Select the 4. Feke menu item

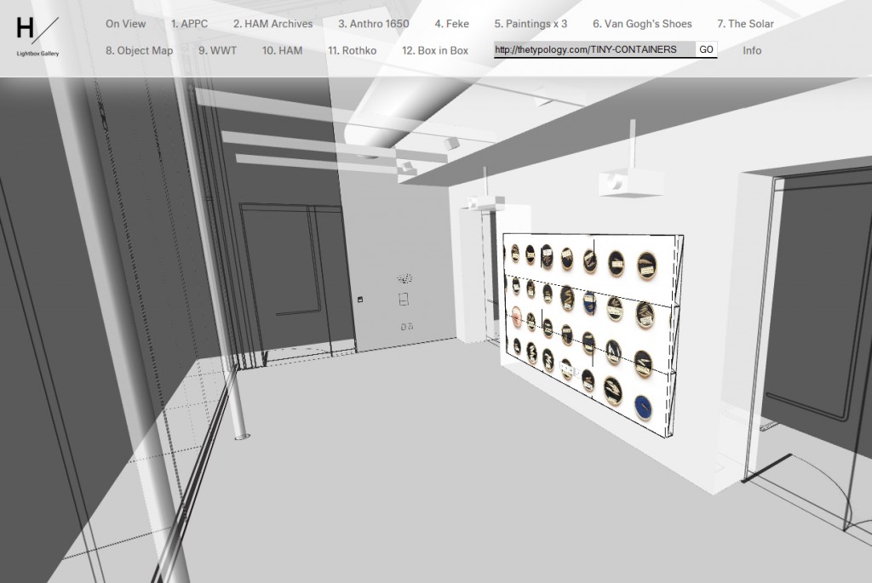click(x=451, y=24)
